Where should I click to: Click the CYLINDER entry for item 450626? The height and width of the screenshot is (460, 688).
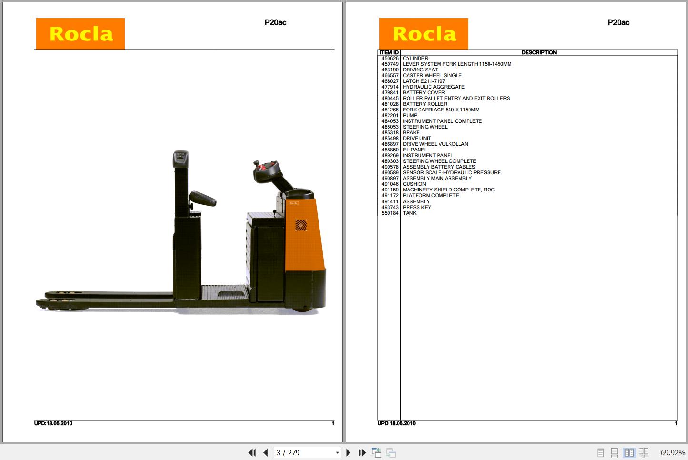click(x=415, y=58)
